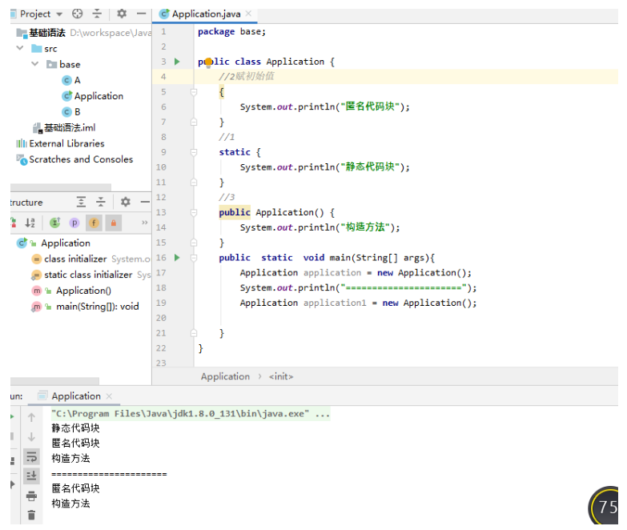Viewport: 627px width, 530px height.
Task: Open External Libraries node
Action: (x=60, y=143)
